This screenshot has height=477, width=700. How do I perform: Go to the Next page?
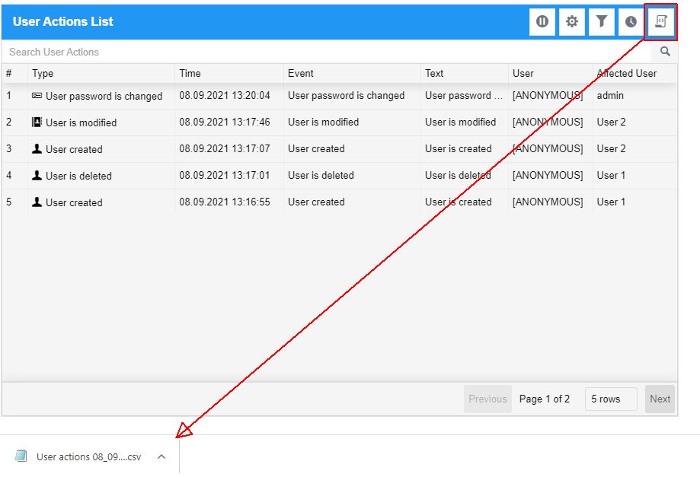tap(660, 399)
